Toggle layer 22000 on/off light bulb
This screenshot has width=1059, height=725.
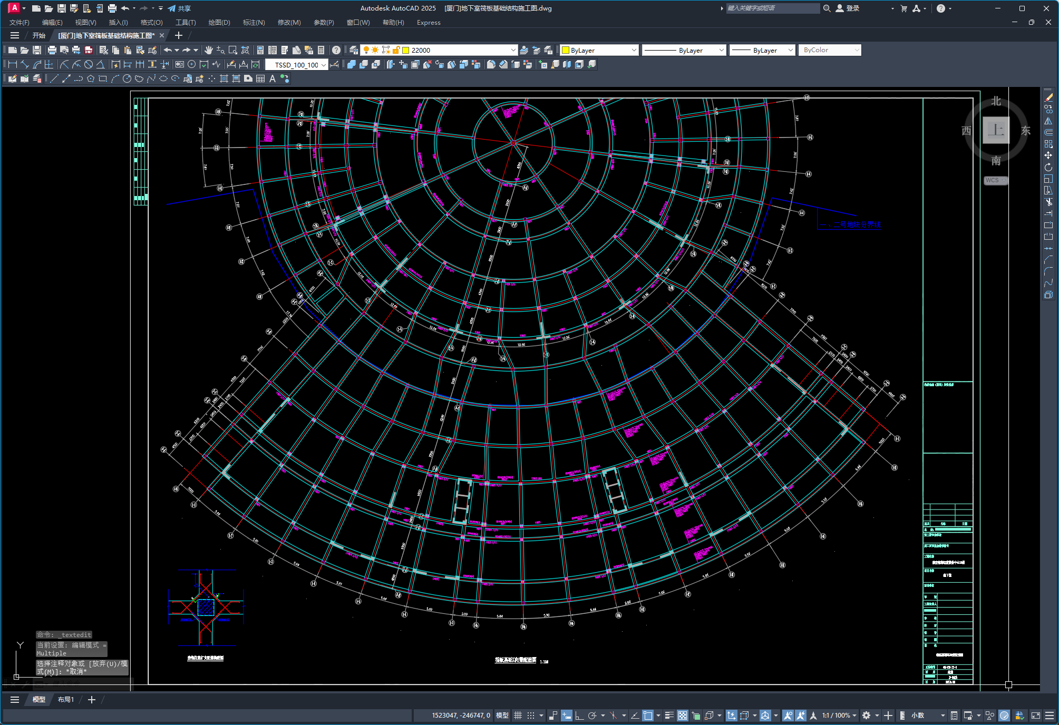click(x=366, y=51)
